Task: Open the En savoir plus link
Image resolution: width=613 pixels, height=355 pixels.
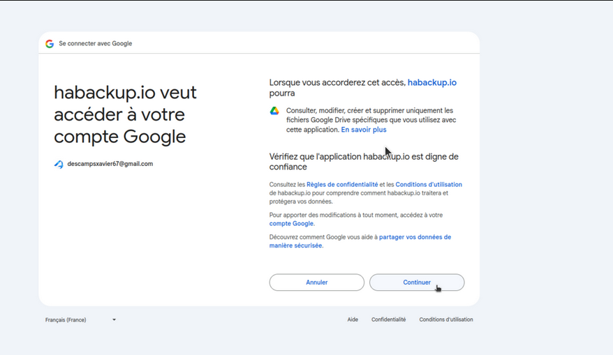Action: (x=364, y=130)
